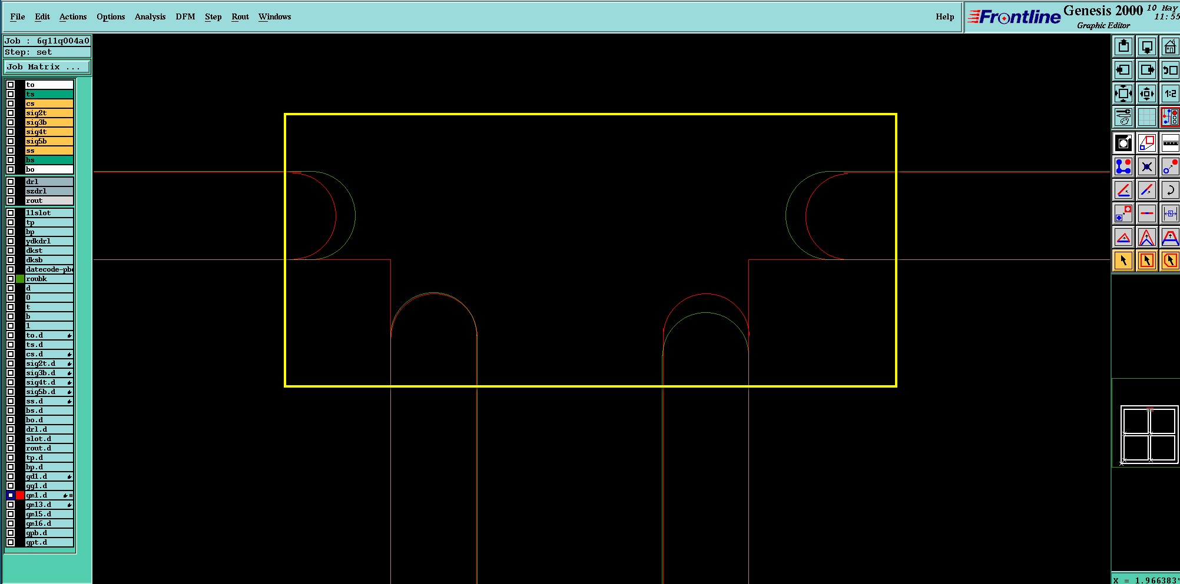Click the red triangle over blue line icon
Image resolution: width=1180 pixels, height=584 pixels.
tap(1123, 237)
